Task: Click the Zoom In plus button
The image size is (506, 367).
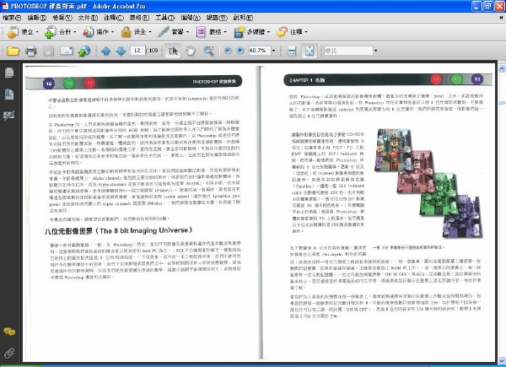Action: pyautogui.click(x=240, y=51)
